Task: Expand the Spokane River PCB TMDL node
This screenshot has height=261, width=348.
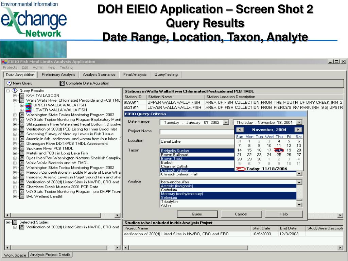Action: tap(15, 149)
